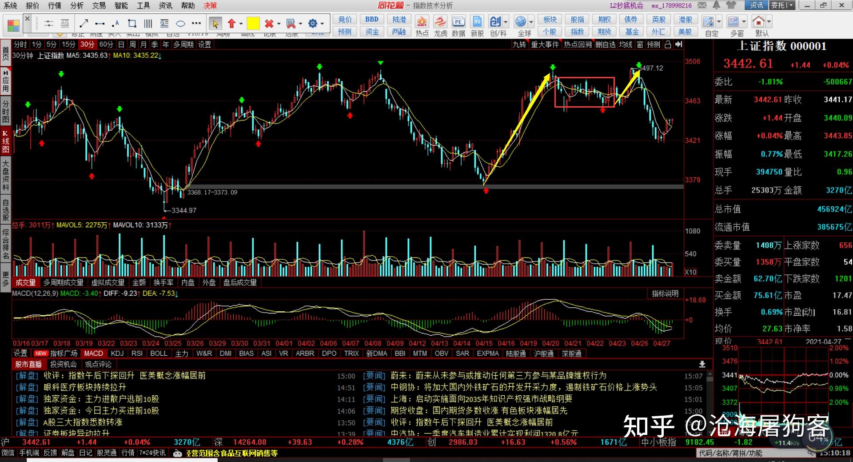Open the 系统 menu
The height and width of the screenshot is (462, 853).
pyautogui.click(x=10, y=5)
